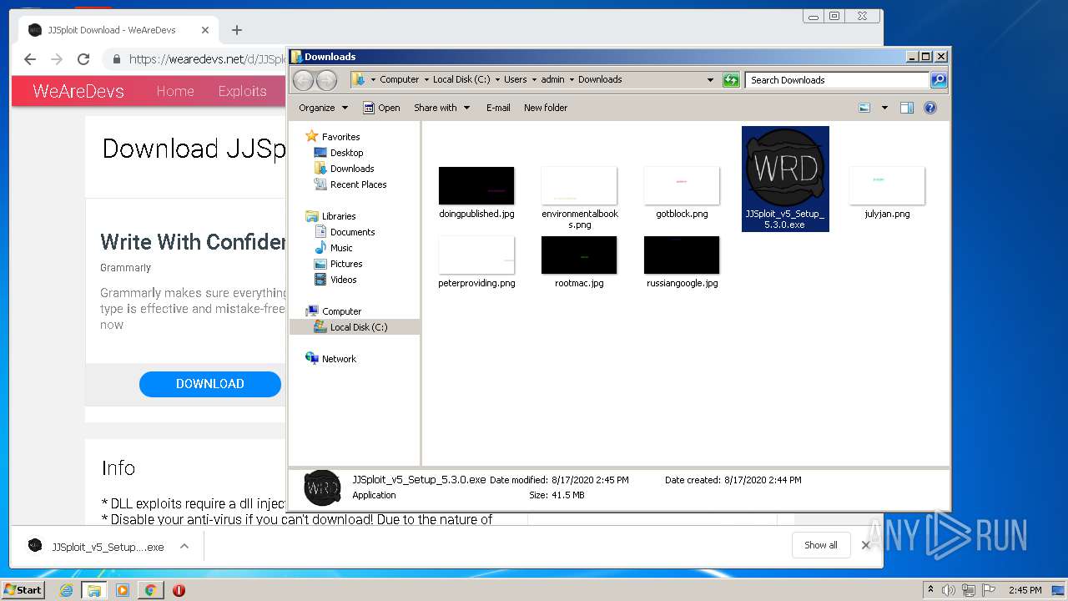
Task: Click the blue DOWNLOAD button
Action: (x=210, y=384)
